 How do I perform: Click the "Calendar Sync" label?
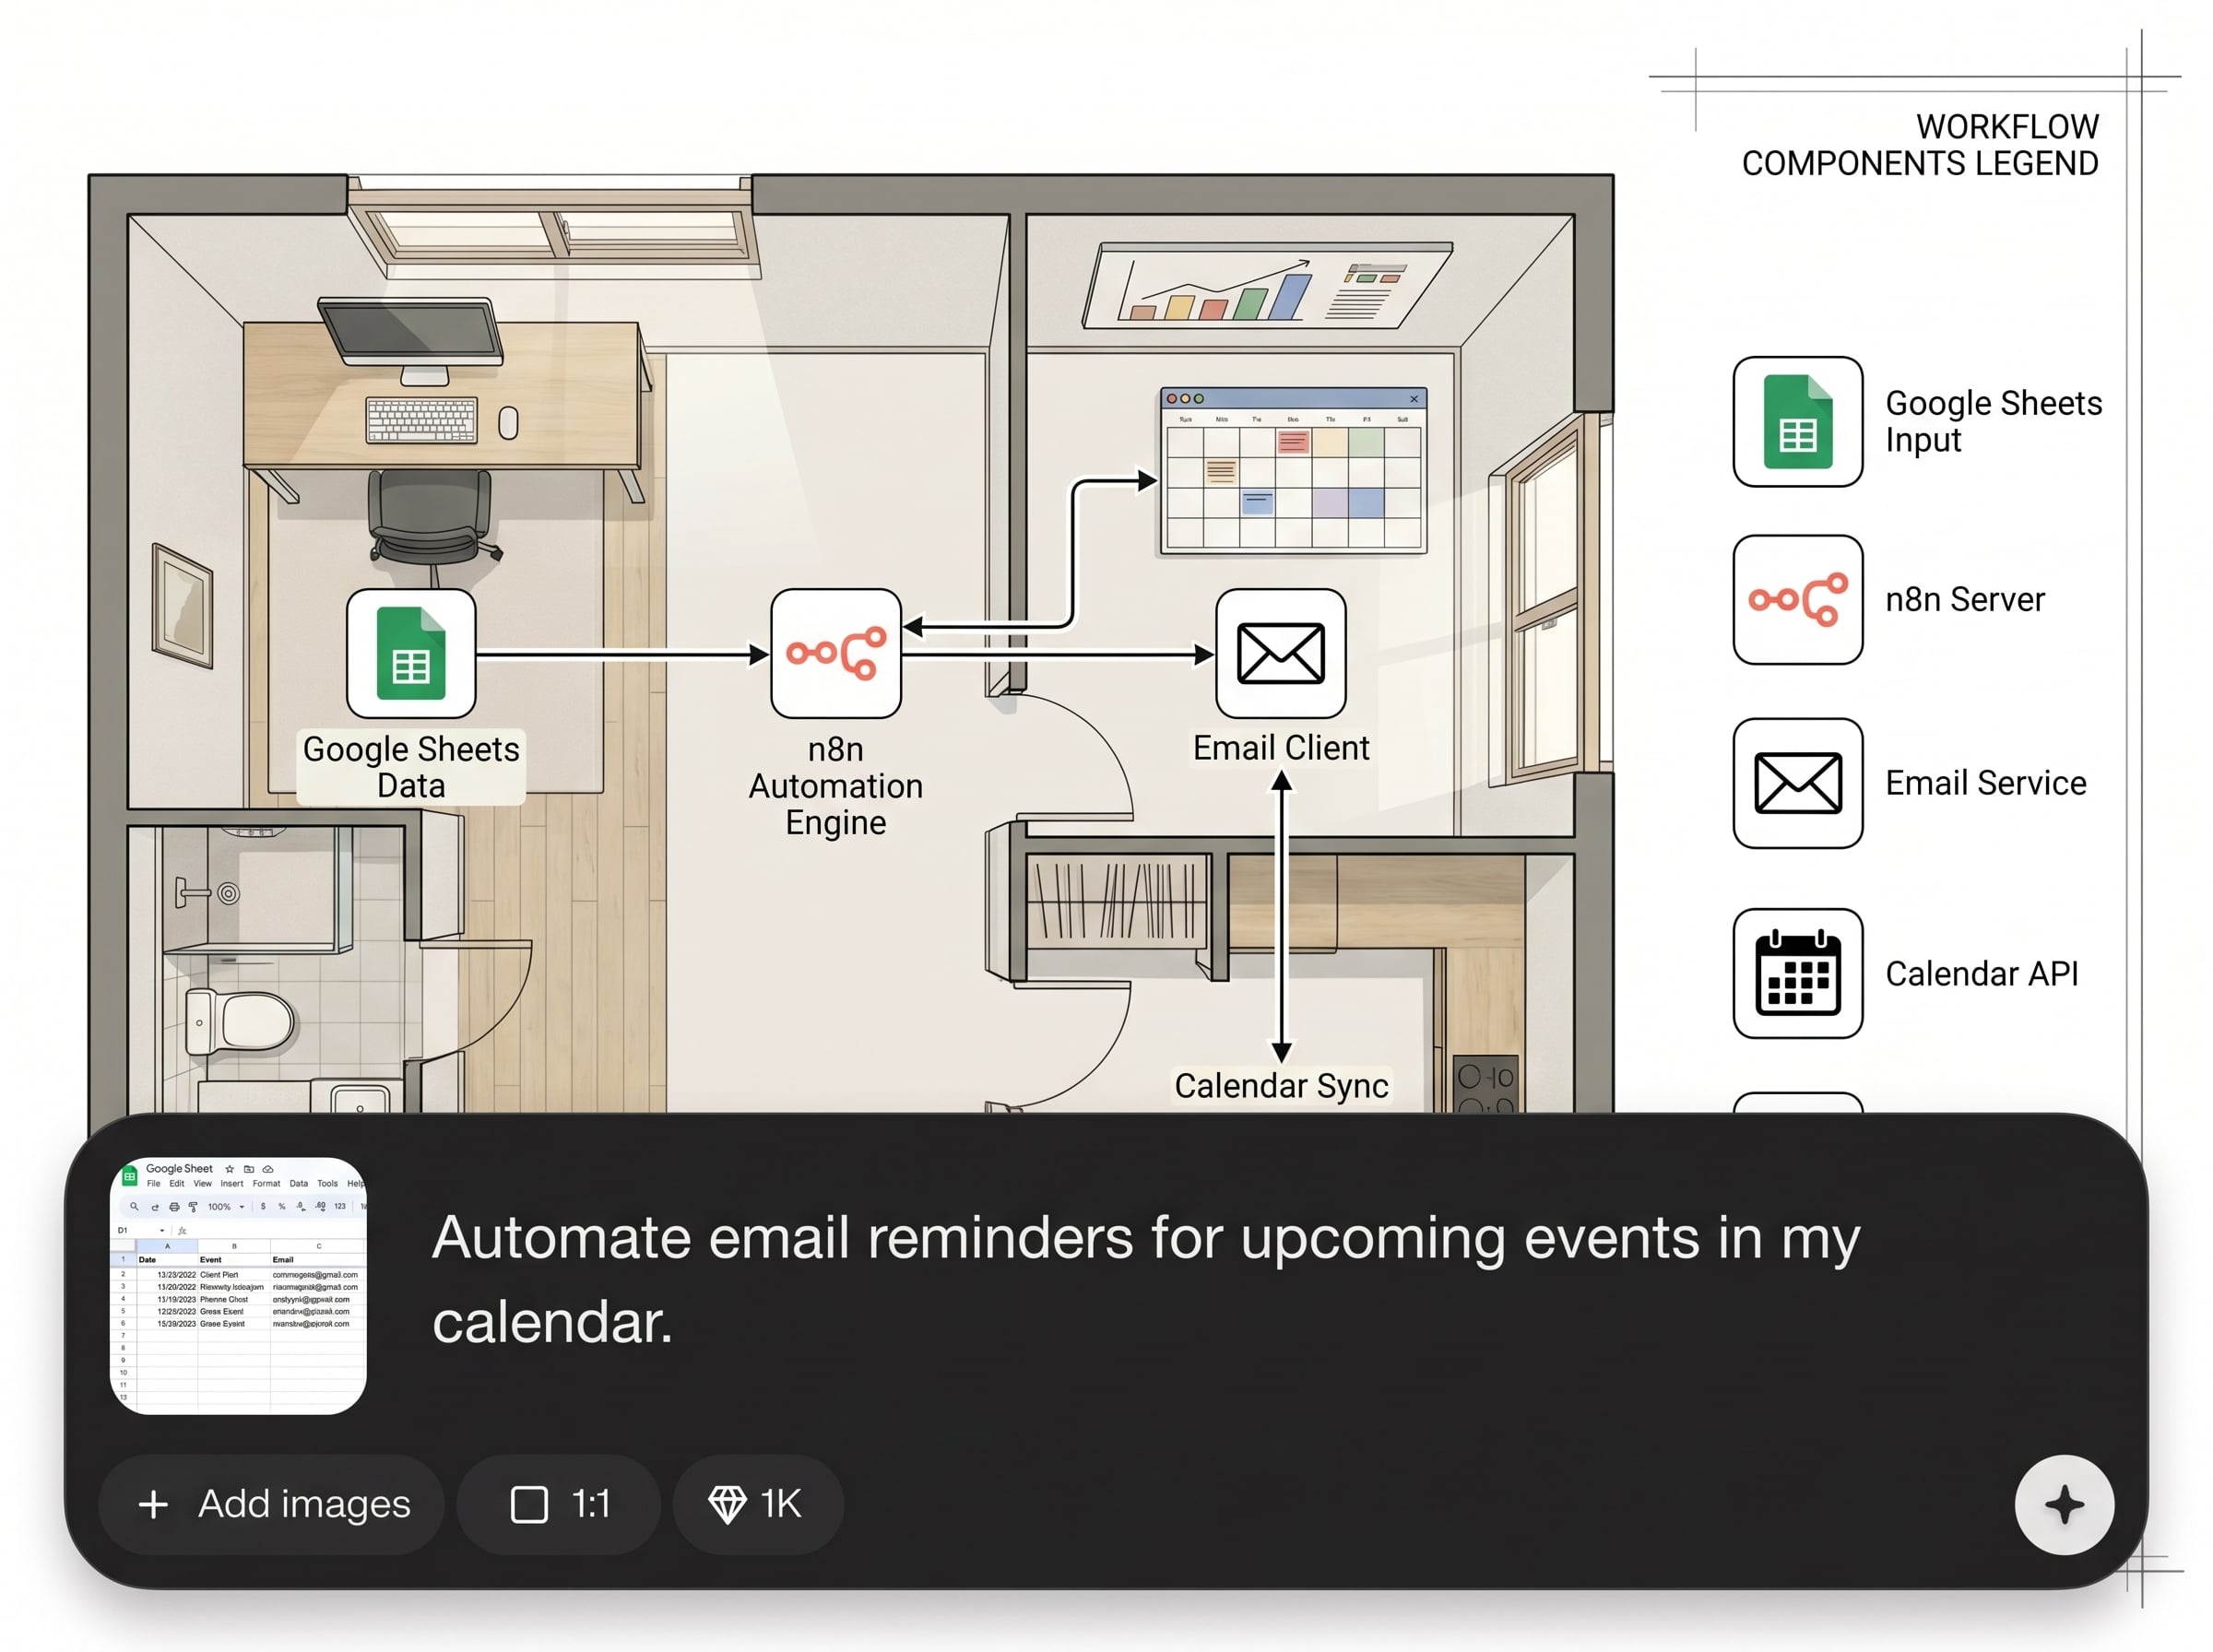[1281, 1085]
